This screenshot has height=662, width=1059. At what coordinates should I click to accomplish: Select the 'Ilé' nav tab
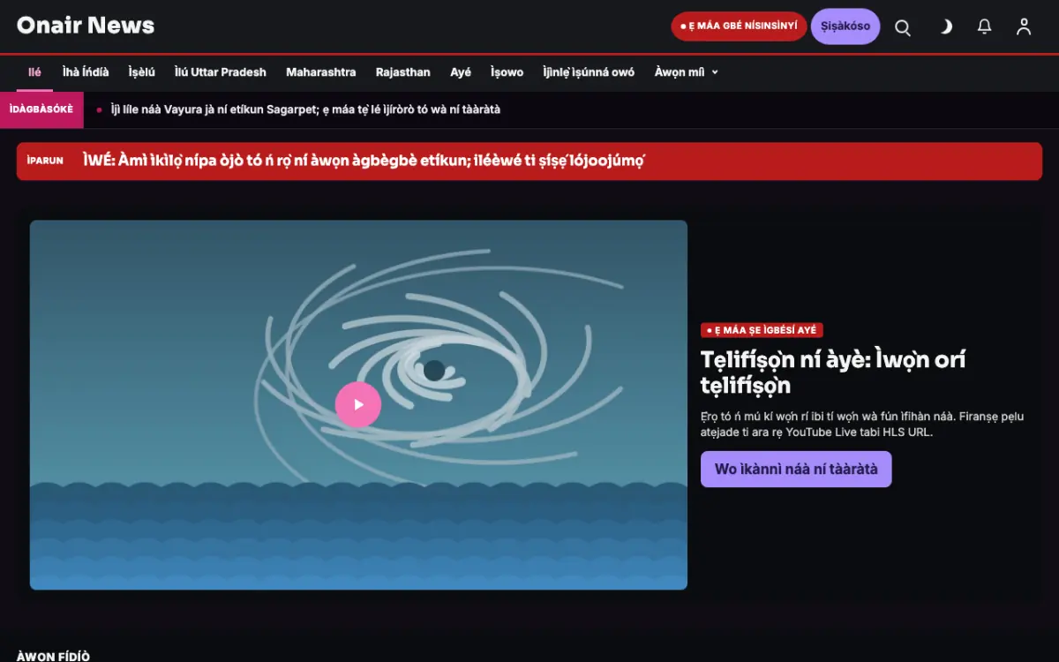pyautogui.click(x=34, y=72)
